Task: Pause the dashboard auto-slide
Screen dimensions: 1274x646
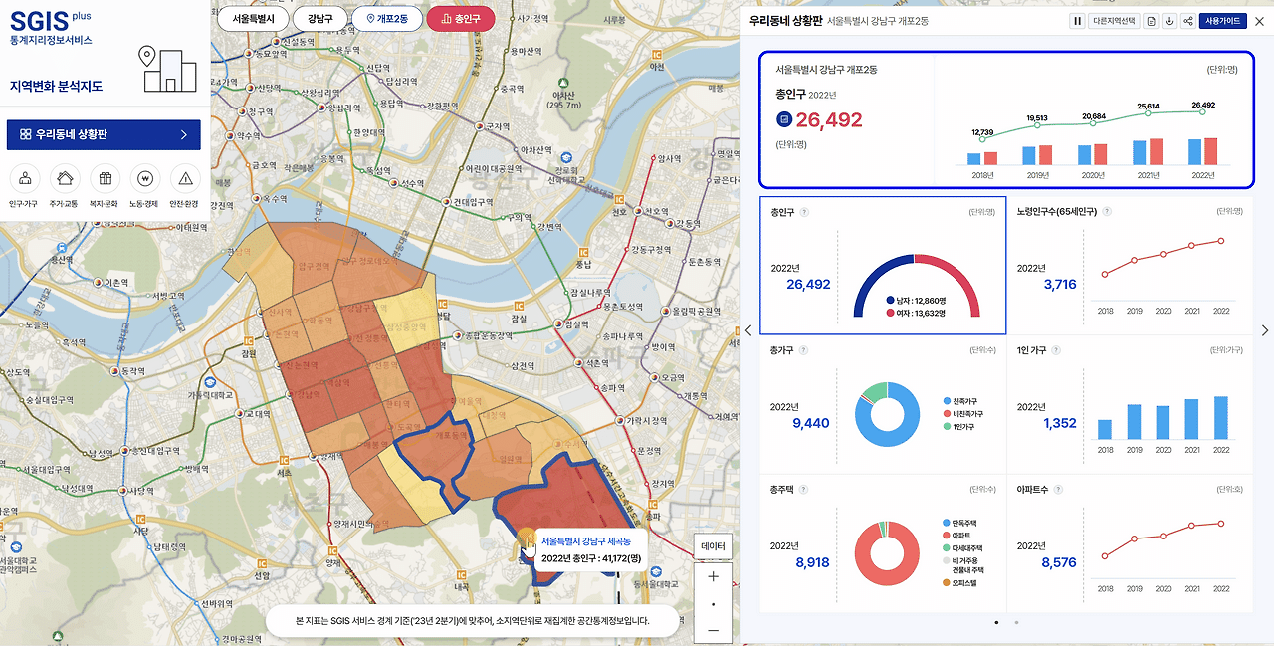Action: point(1077,21)
